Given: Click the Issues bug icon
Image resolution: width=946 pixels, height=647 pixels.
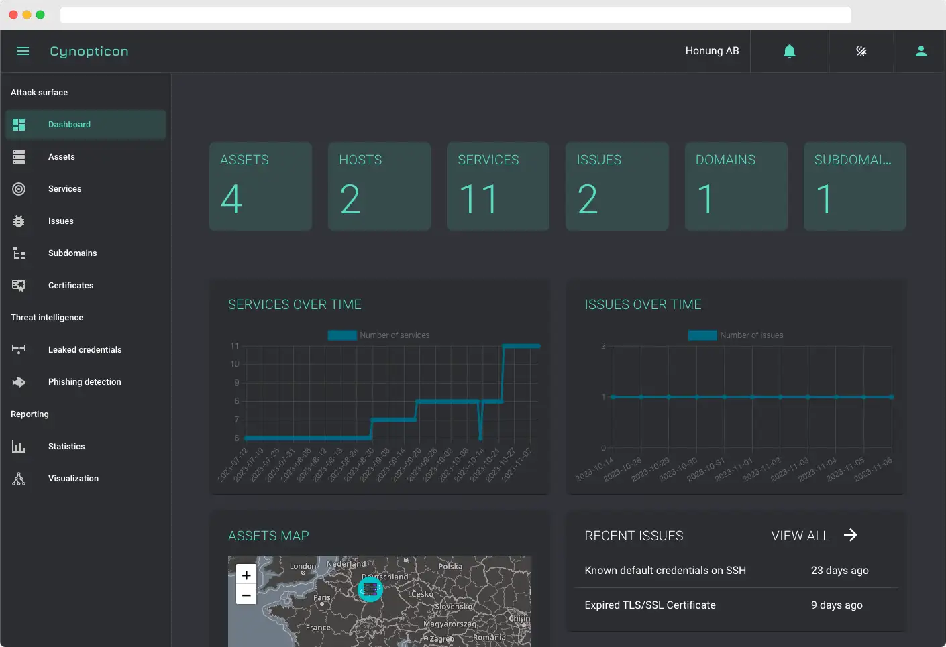Looking at the screenshot, I should [x=19, y=221].
